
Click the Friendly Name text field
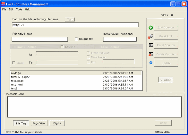pos(40,39)
